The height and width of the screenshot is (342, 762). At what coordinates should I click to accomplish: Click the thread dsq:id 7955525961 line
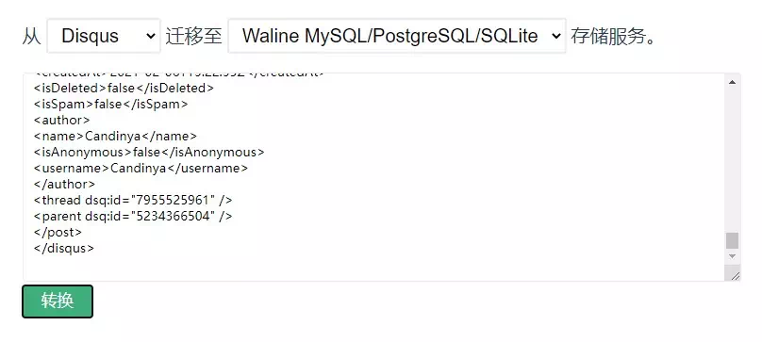(x=133, y=200)
